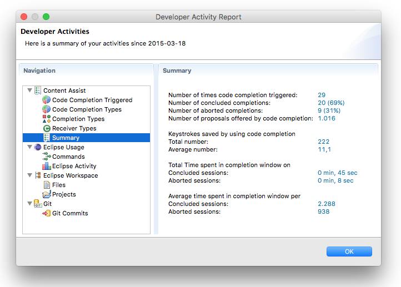Click the pie chart icon for Code Completion Triggered
Image resolution: width=401 pixels, height=287 pixels.
click(47, 100)
